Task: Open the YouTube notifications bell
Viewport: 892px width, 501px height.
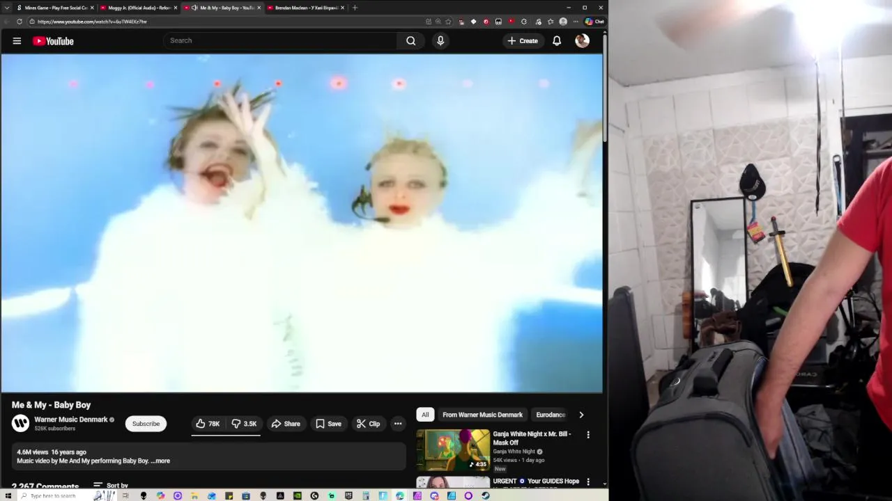Action: click(x=557, y=41)
